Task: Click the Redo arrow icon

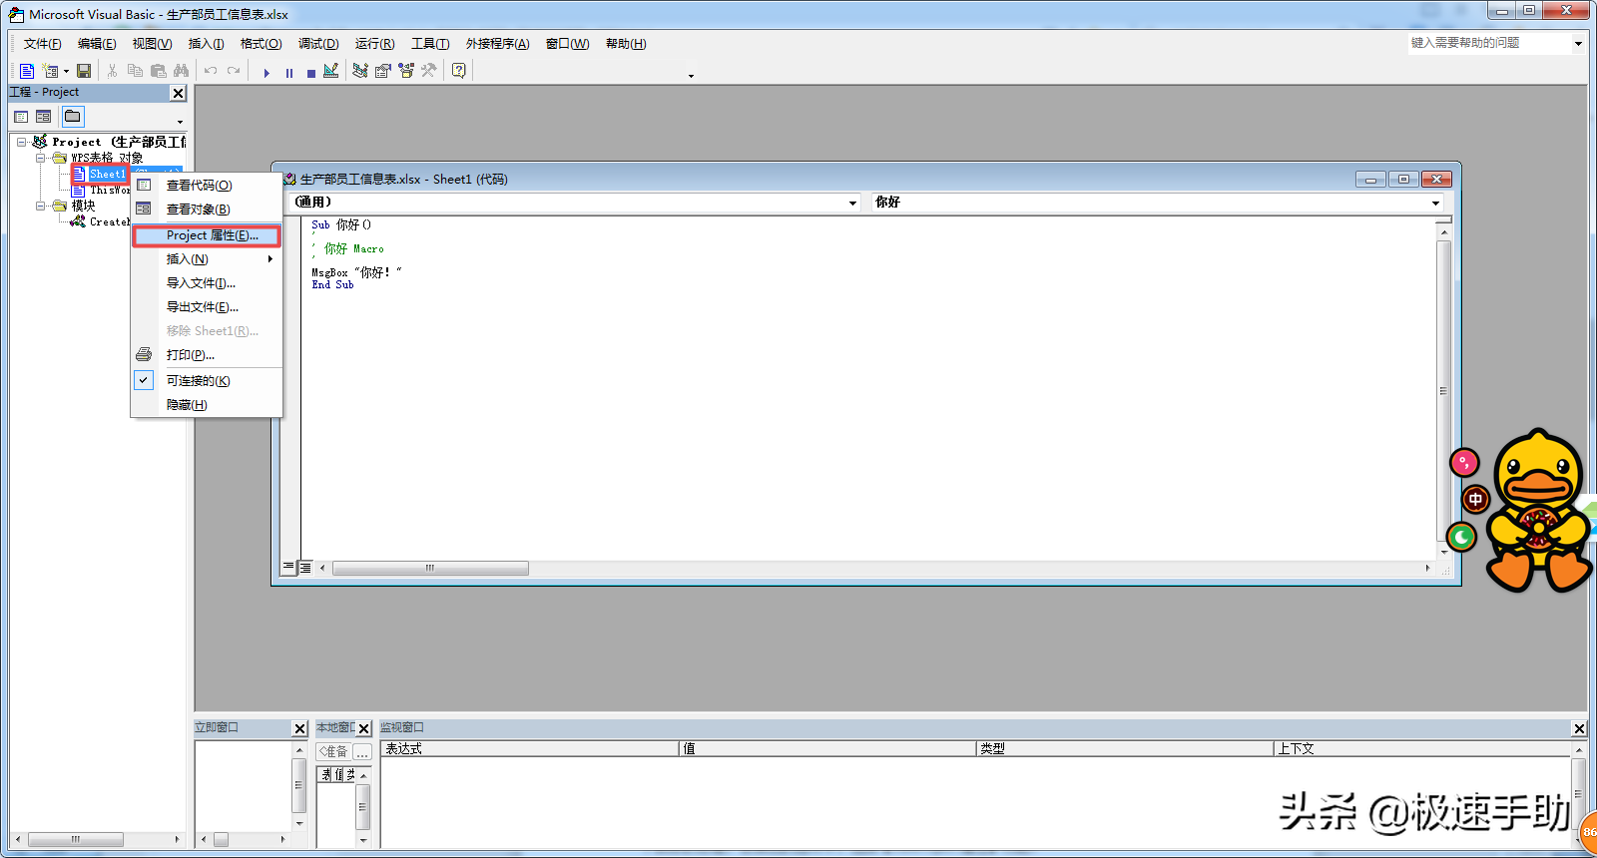Action: pyautogui.click(x=234, y=71)
